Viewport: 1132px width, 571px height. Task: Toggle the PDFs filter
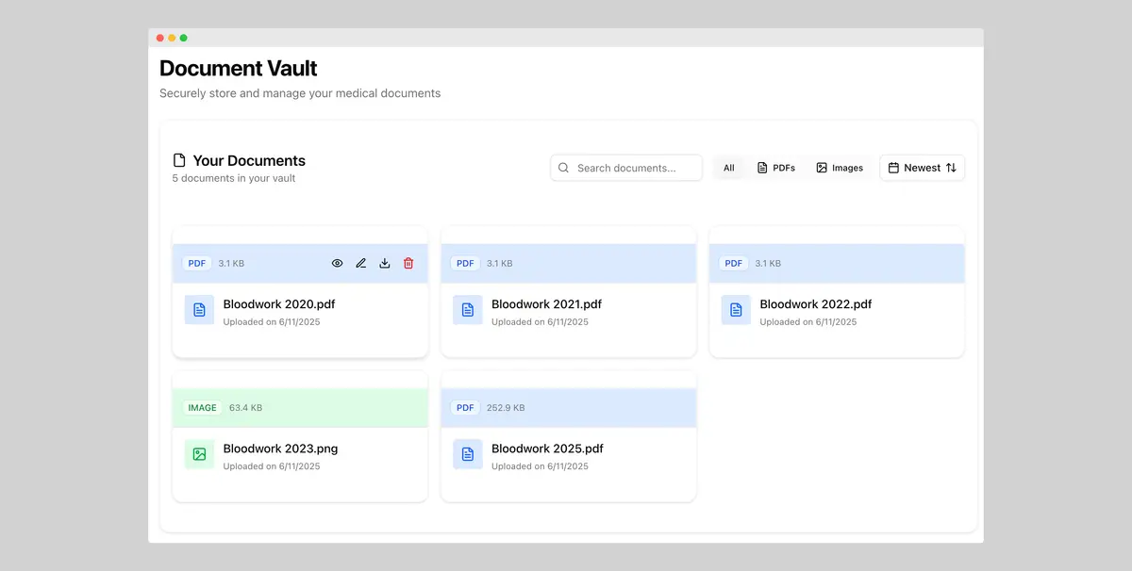[775, 167]
